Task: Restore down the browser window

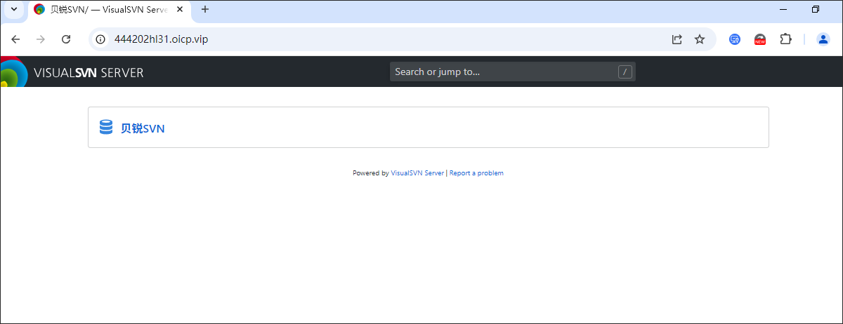Action: [x=816, y=9]
